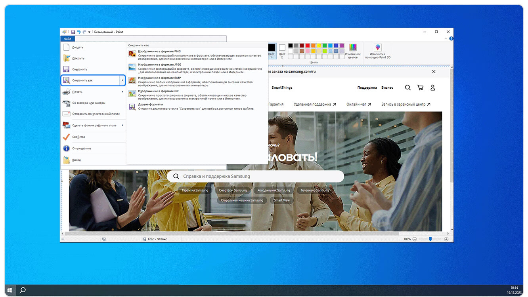Screen dimensions: 528x297
Task: Open the quick access toolbar customize dropdown
Action: pyautogui.click(x=90, y=32)
